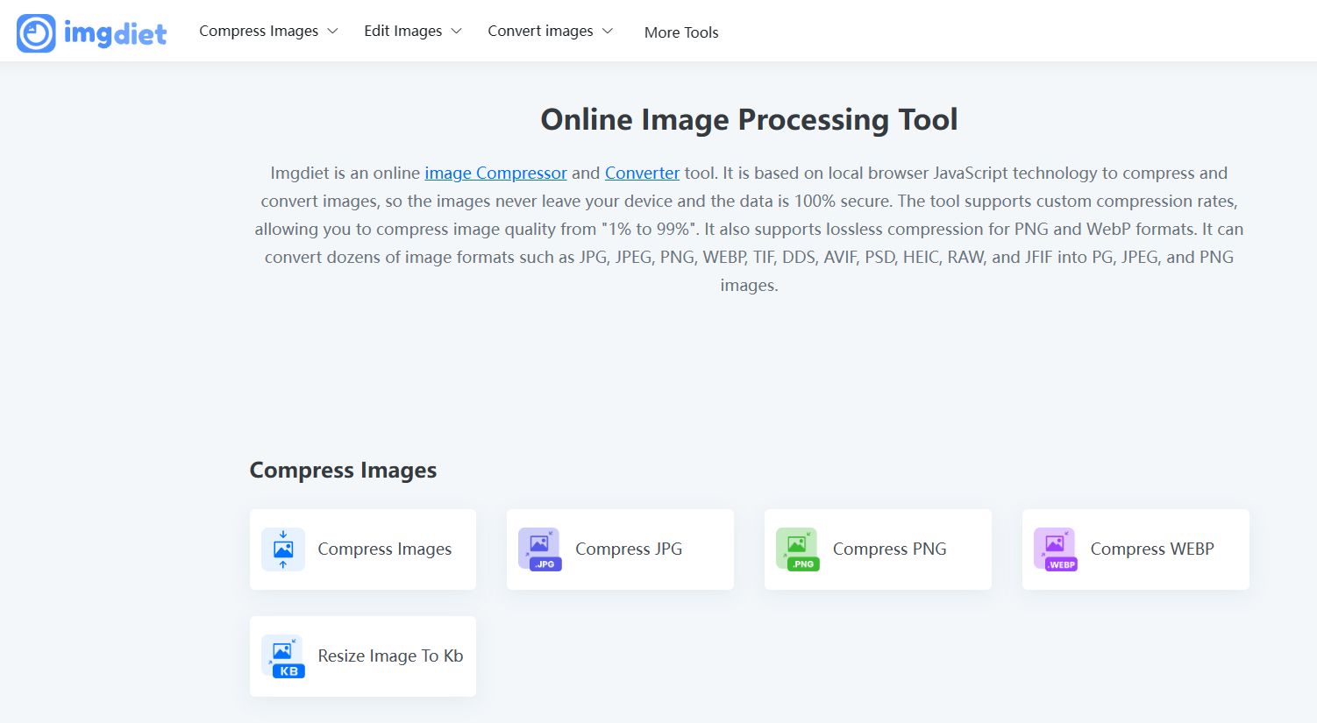Open the Compress WEBP tool label

coord(1152,549)
